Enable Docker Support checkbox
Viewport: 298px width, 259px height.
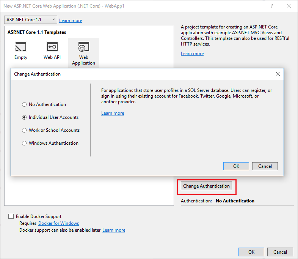click(x=11, y=216)
